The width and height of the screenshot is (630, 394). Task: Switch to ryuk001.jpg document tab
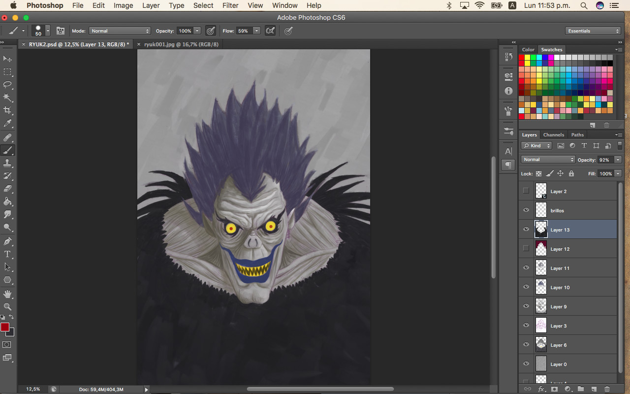pos(181,44)
